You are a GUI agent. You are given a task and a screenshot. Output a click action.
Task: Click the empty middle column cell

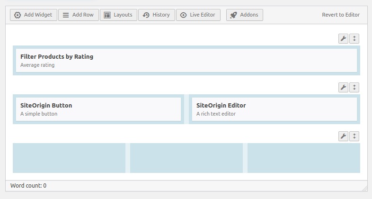(186, 158)
